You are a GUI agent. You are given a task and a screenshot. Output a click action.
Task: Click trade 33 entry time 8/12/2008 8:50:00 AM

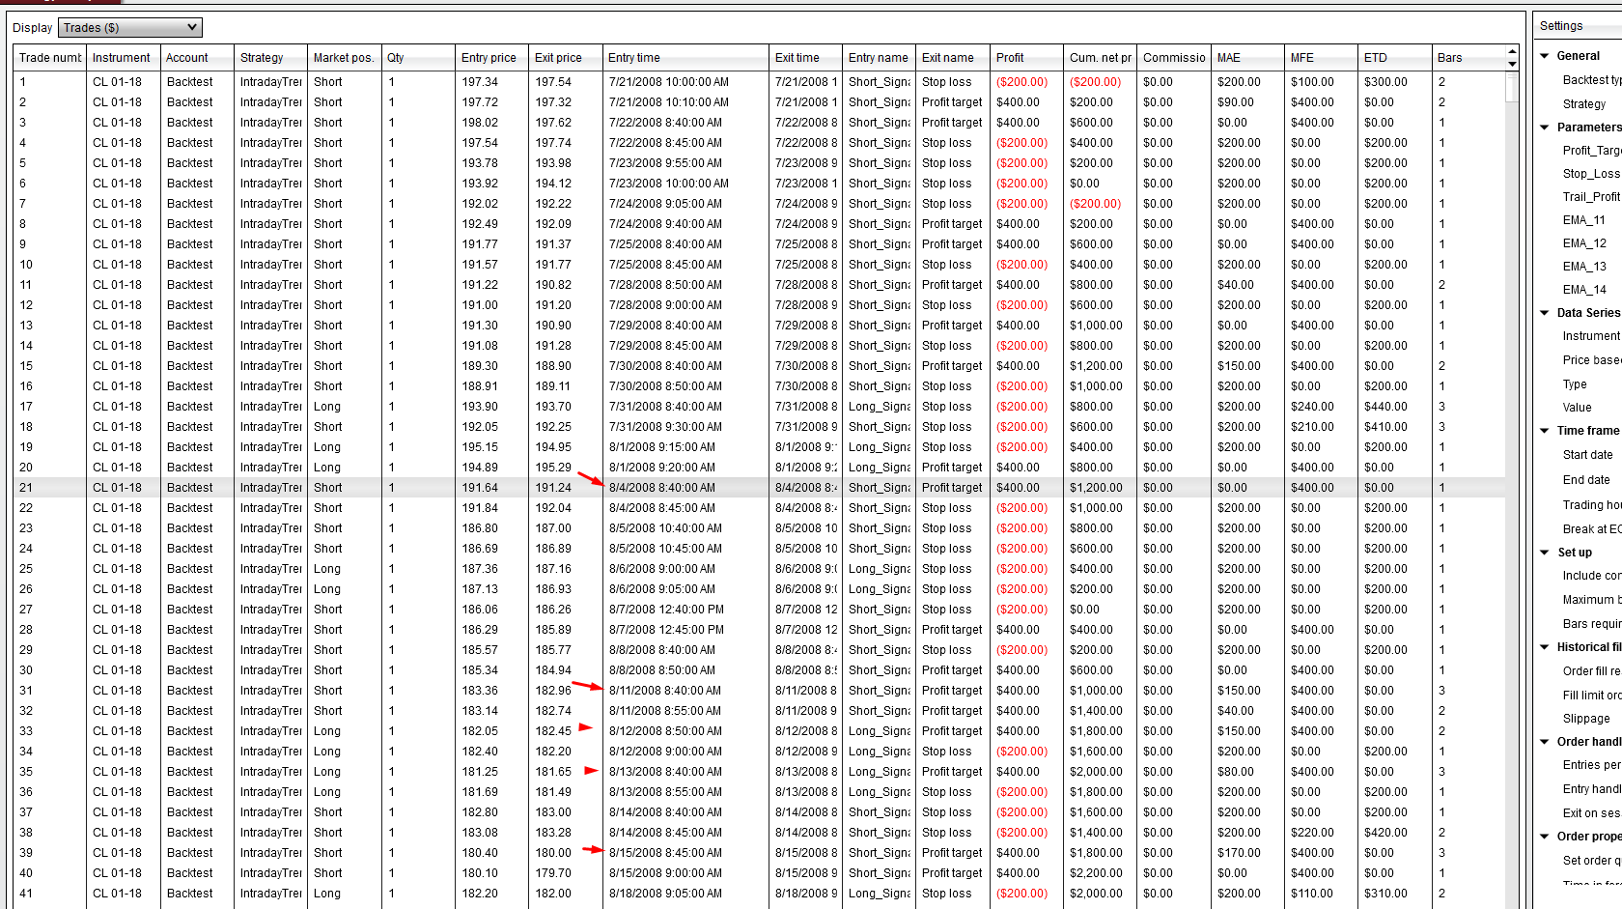click(x=665, y=731)
